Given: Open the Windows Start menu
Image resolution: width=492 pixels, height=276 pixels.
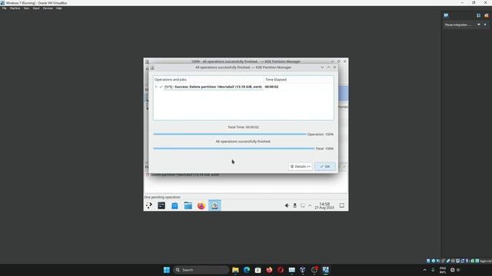Looking at the screenshot, I should pyautogui.click(x=167, y=270).
